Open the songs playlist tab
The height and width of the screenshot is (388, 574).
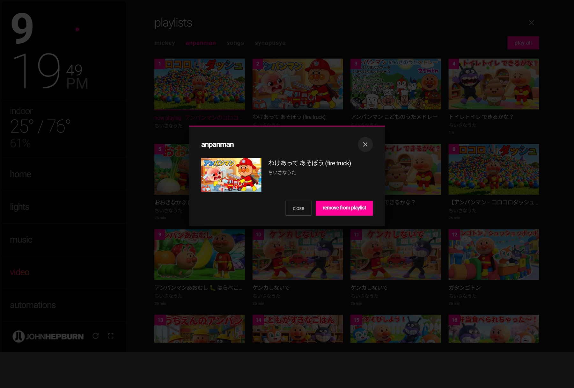click(x=235, y=43)
